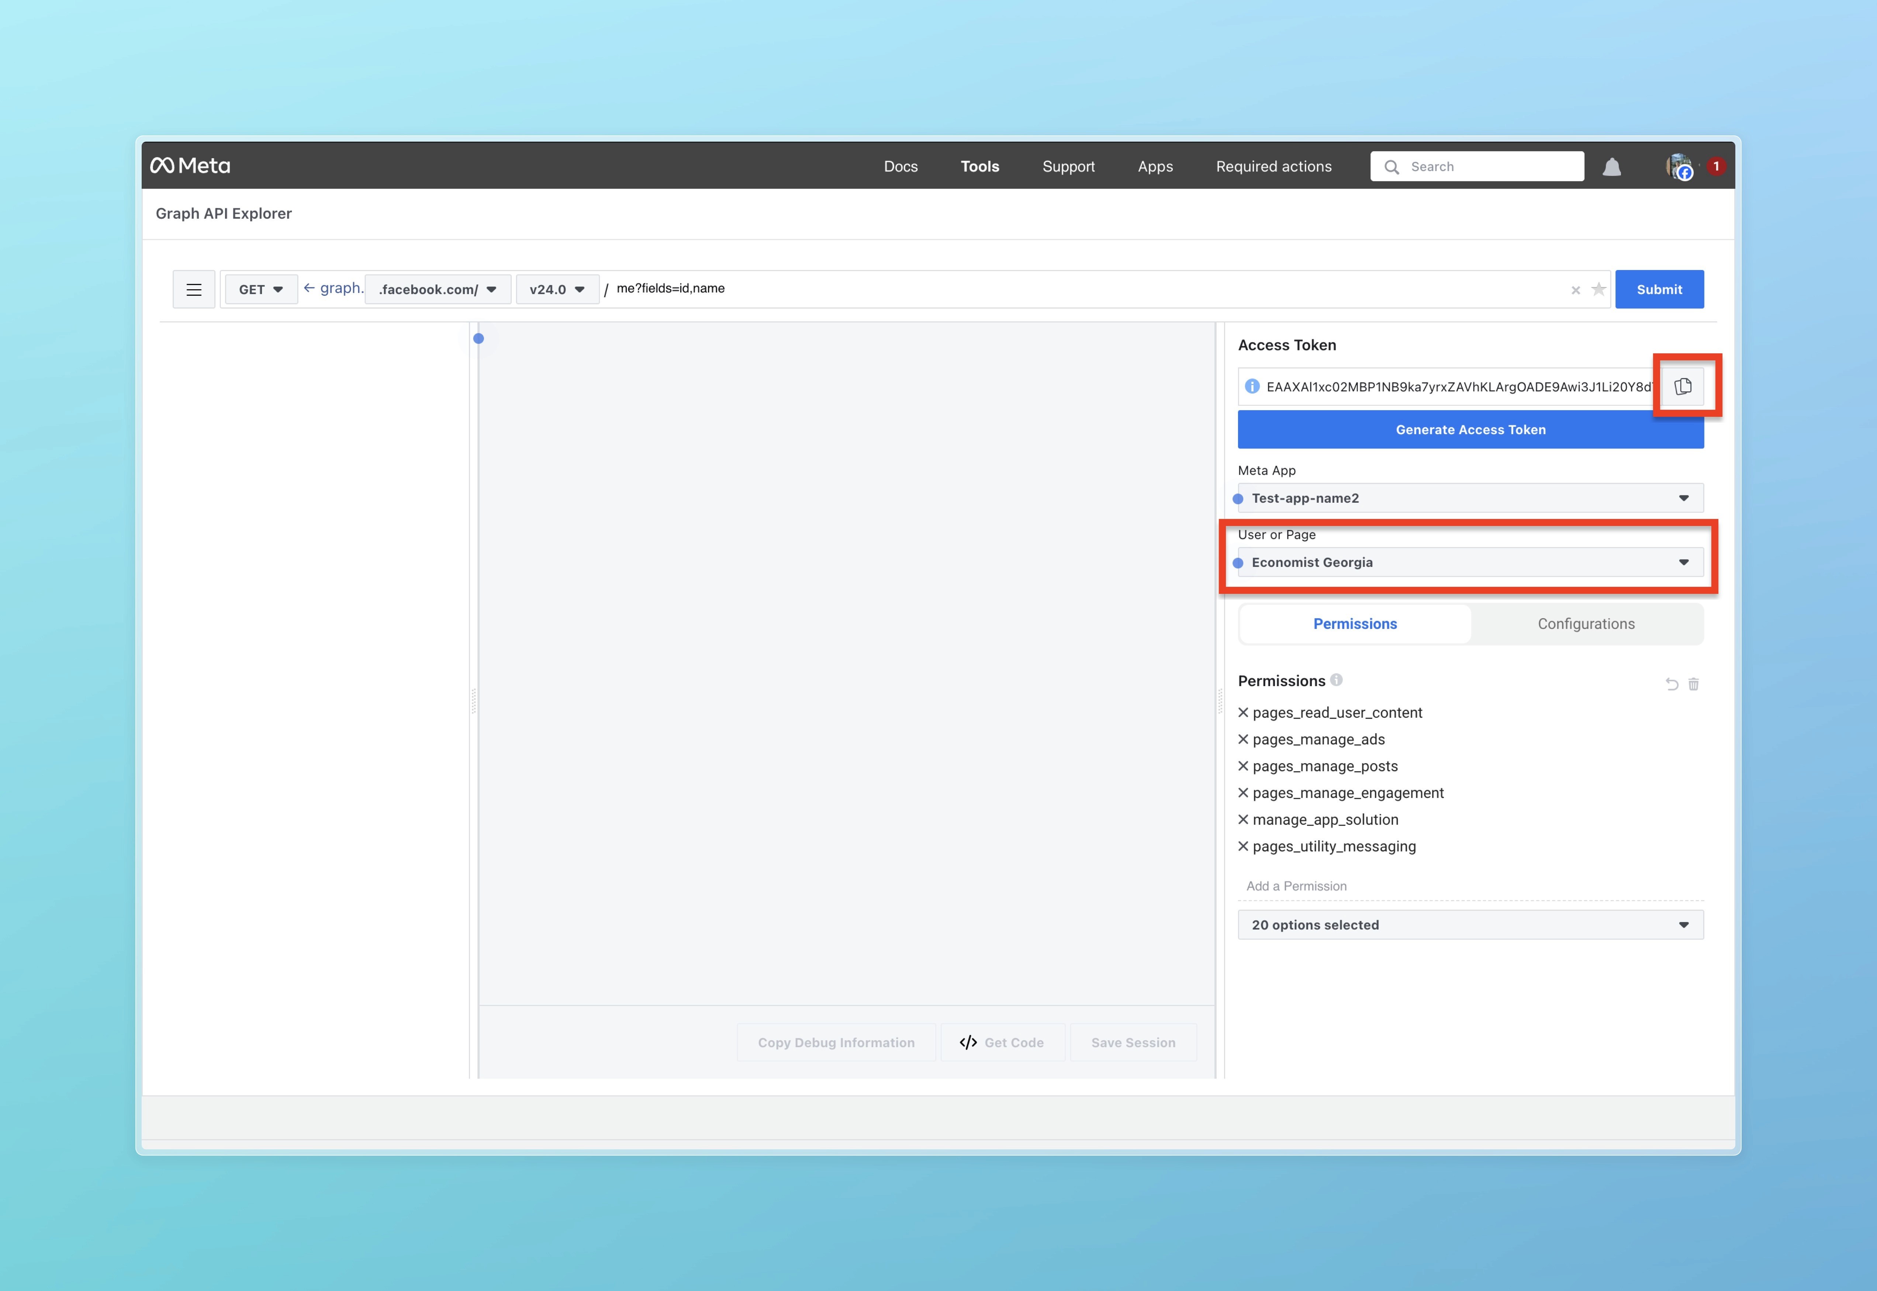The image size is (1877, 1291).
Task: Open the GET method dropdown
Action: [260, 290]
